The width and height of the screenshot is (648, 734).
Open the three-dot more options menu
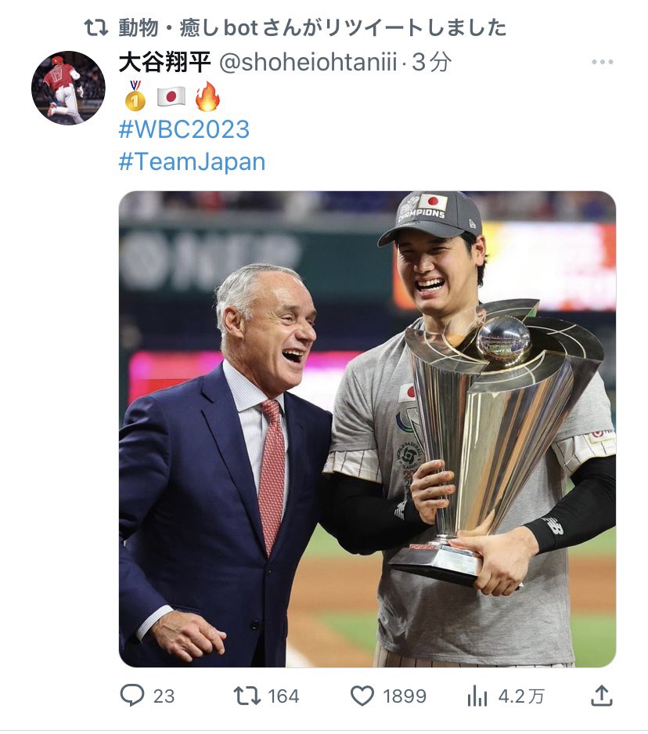tap(602, 62)
